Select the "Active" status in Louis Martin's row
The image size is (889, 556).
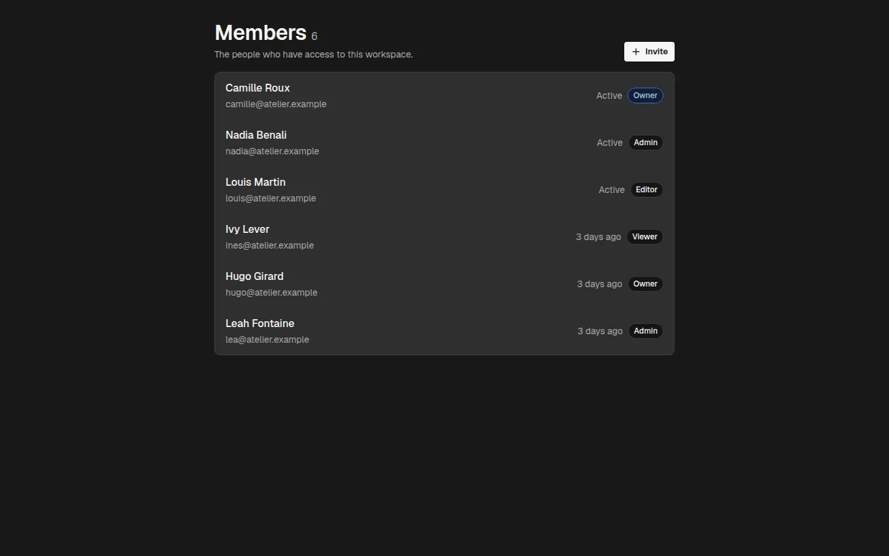pos(612,190)
